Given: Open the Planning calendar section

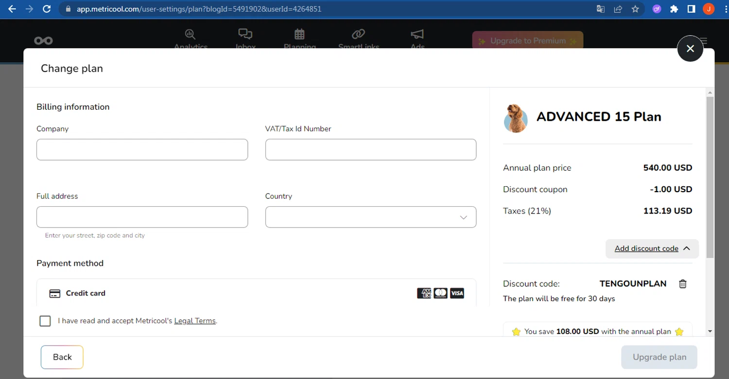Looking at the screenshot, I should point(299,39).
